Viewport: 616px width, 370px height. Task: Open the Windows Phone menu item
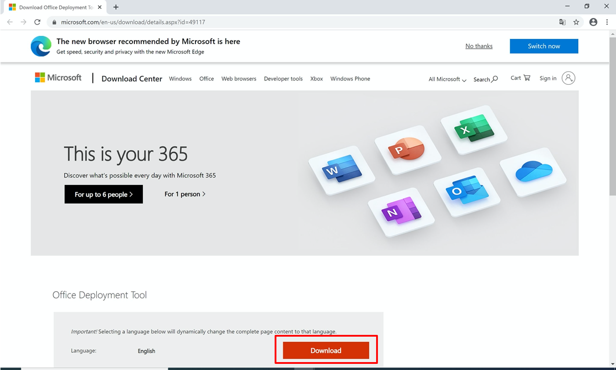[x=350, y=79]
